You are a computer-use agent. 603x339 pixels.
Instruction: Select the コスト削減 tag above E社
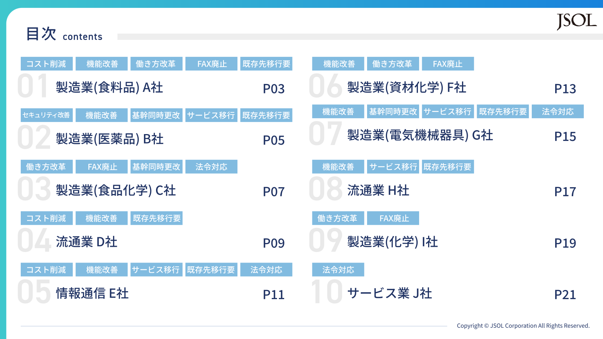[x=47, y=269]
